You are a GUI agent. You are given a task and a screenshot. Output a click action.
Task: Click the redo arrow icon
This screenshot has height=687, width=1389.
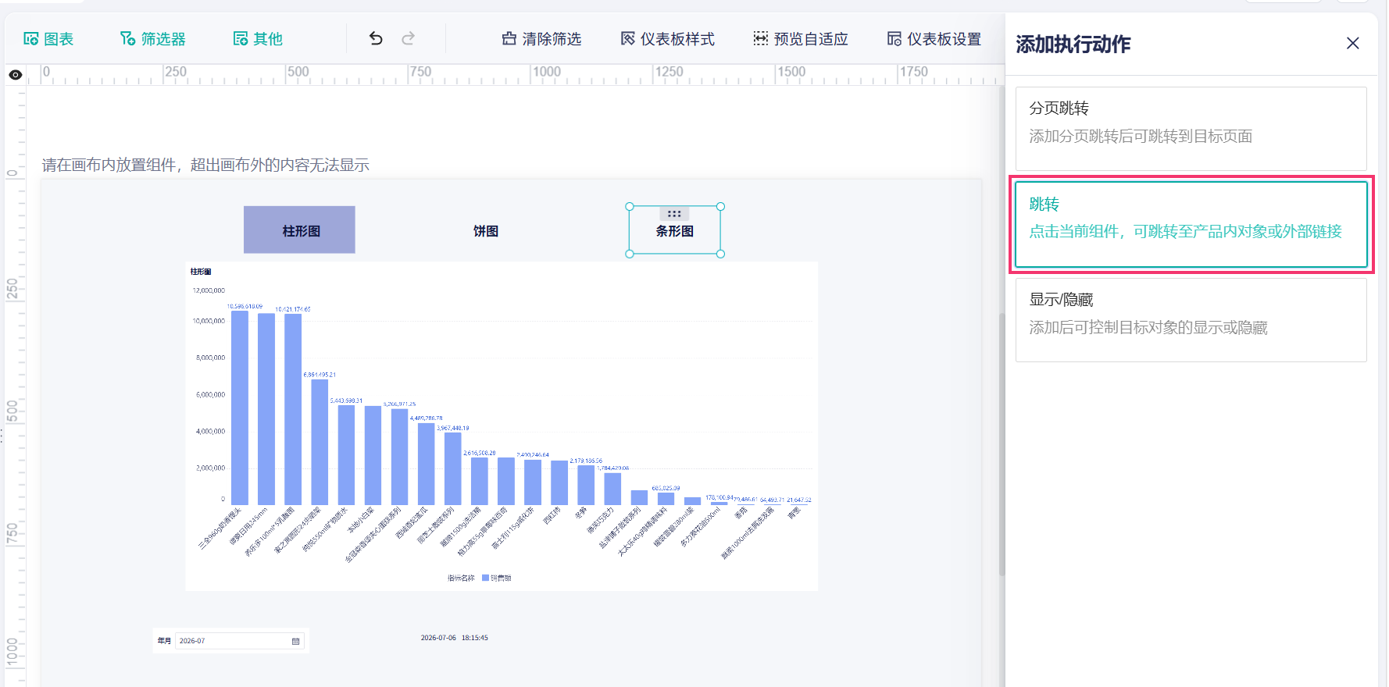pos(408,38)
